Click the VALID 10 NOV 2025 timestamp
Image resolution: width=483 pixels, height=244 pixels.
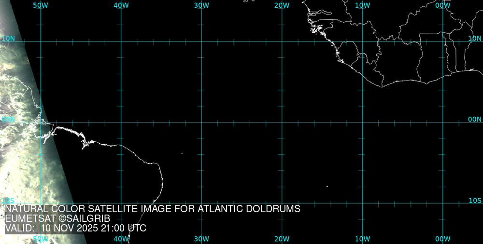coord(76,228)
